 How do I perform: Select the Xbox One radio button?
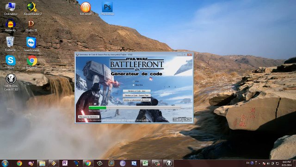pyautogui.click(x=134, y=85)
